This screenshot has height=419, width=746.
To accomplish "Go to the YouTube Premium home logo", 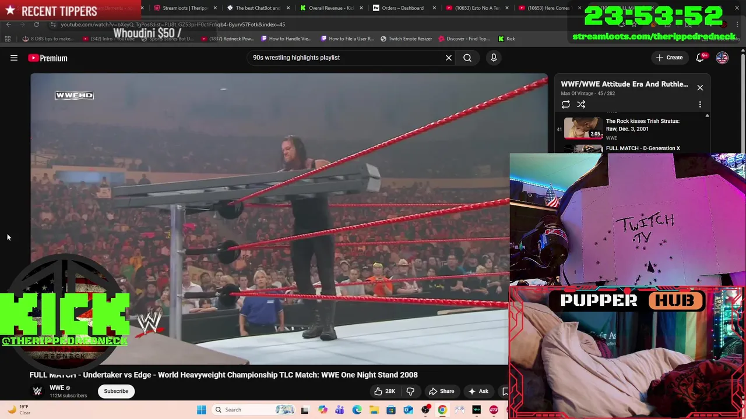I will click(x=48, y=58).
